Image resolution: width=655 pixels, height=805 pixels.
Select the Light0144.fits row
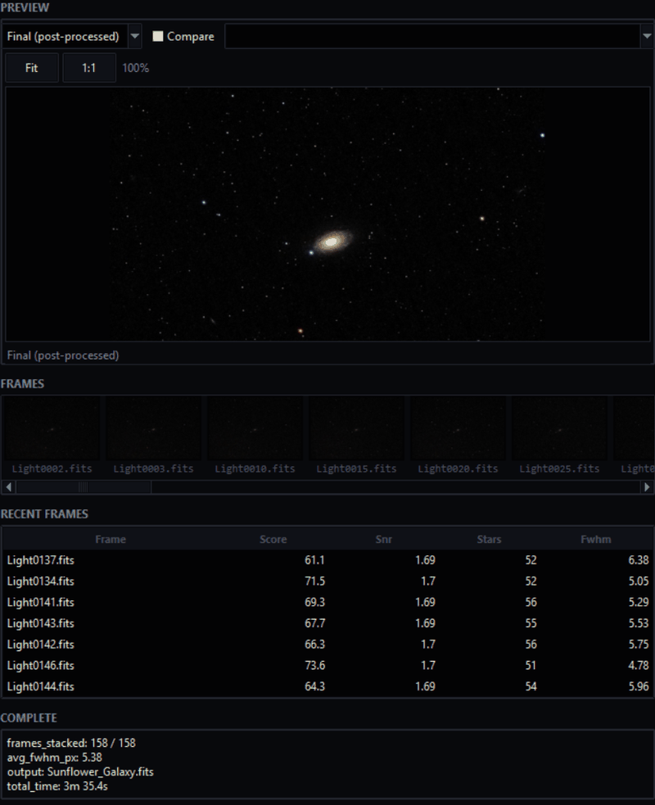click(x=327, y=686)
